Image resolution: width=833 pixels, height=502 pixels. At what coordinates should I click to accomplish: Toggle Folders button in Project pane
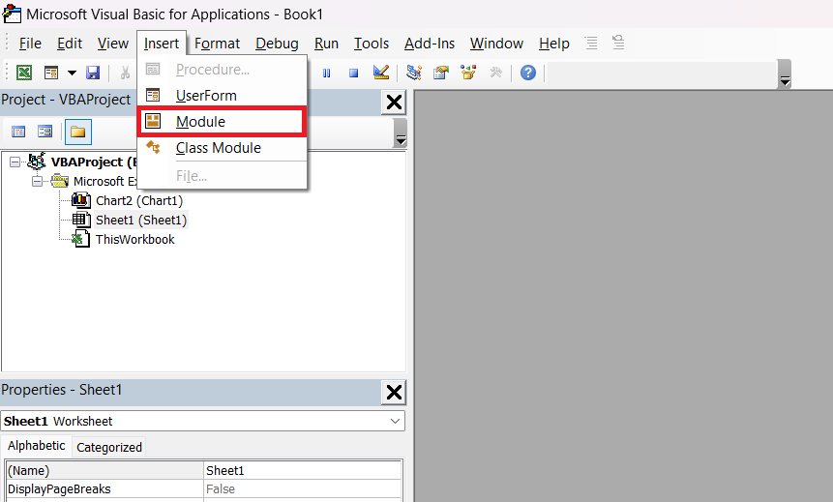(x=78, y=133)
